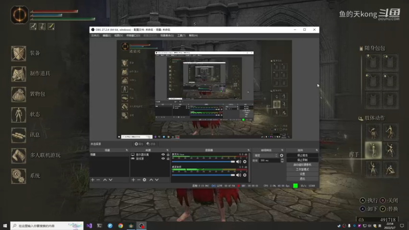This screenshot has height=230, width=409.
Task: Open scene transition properties gear
Action: 282,155
